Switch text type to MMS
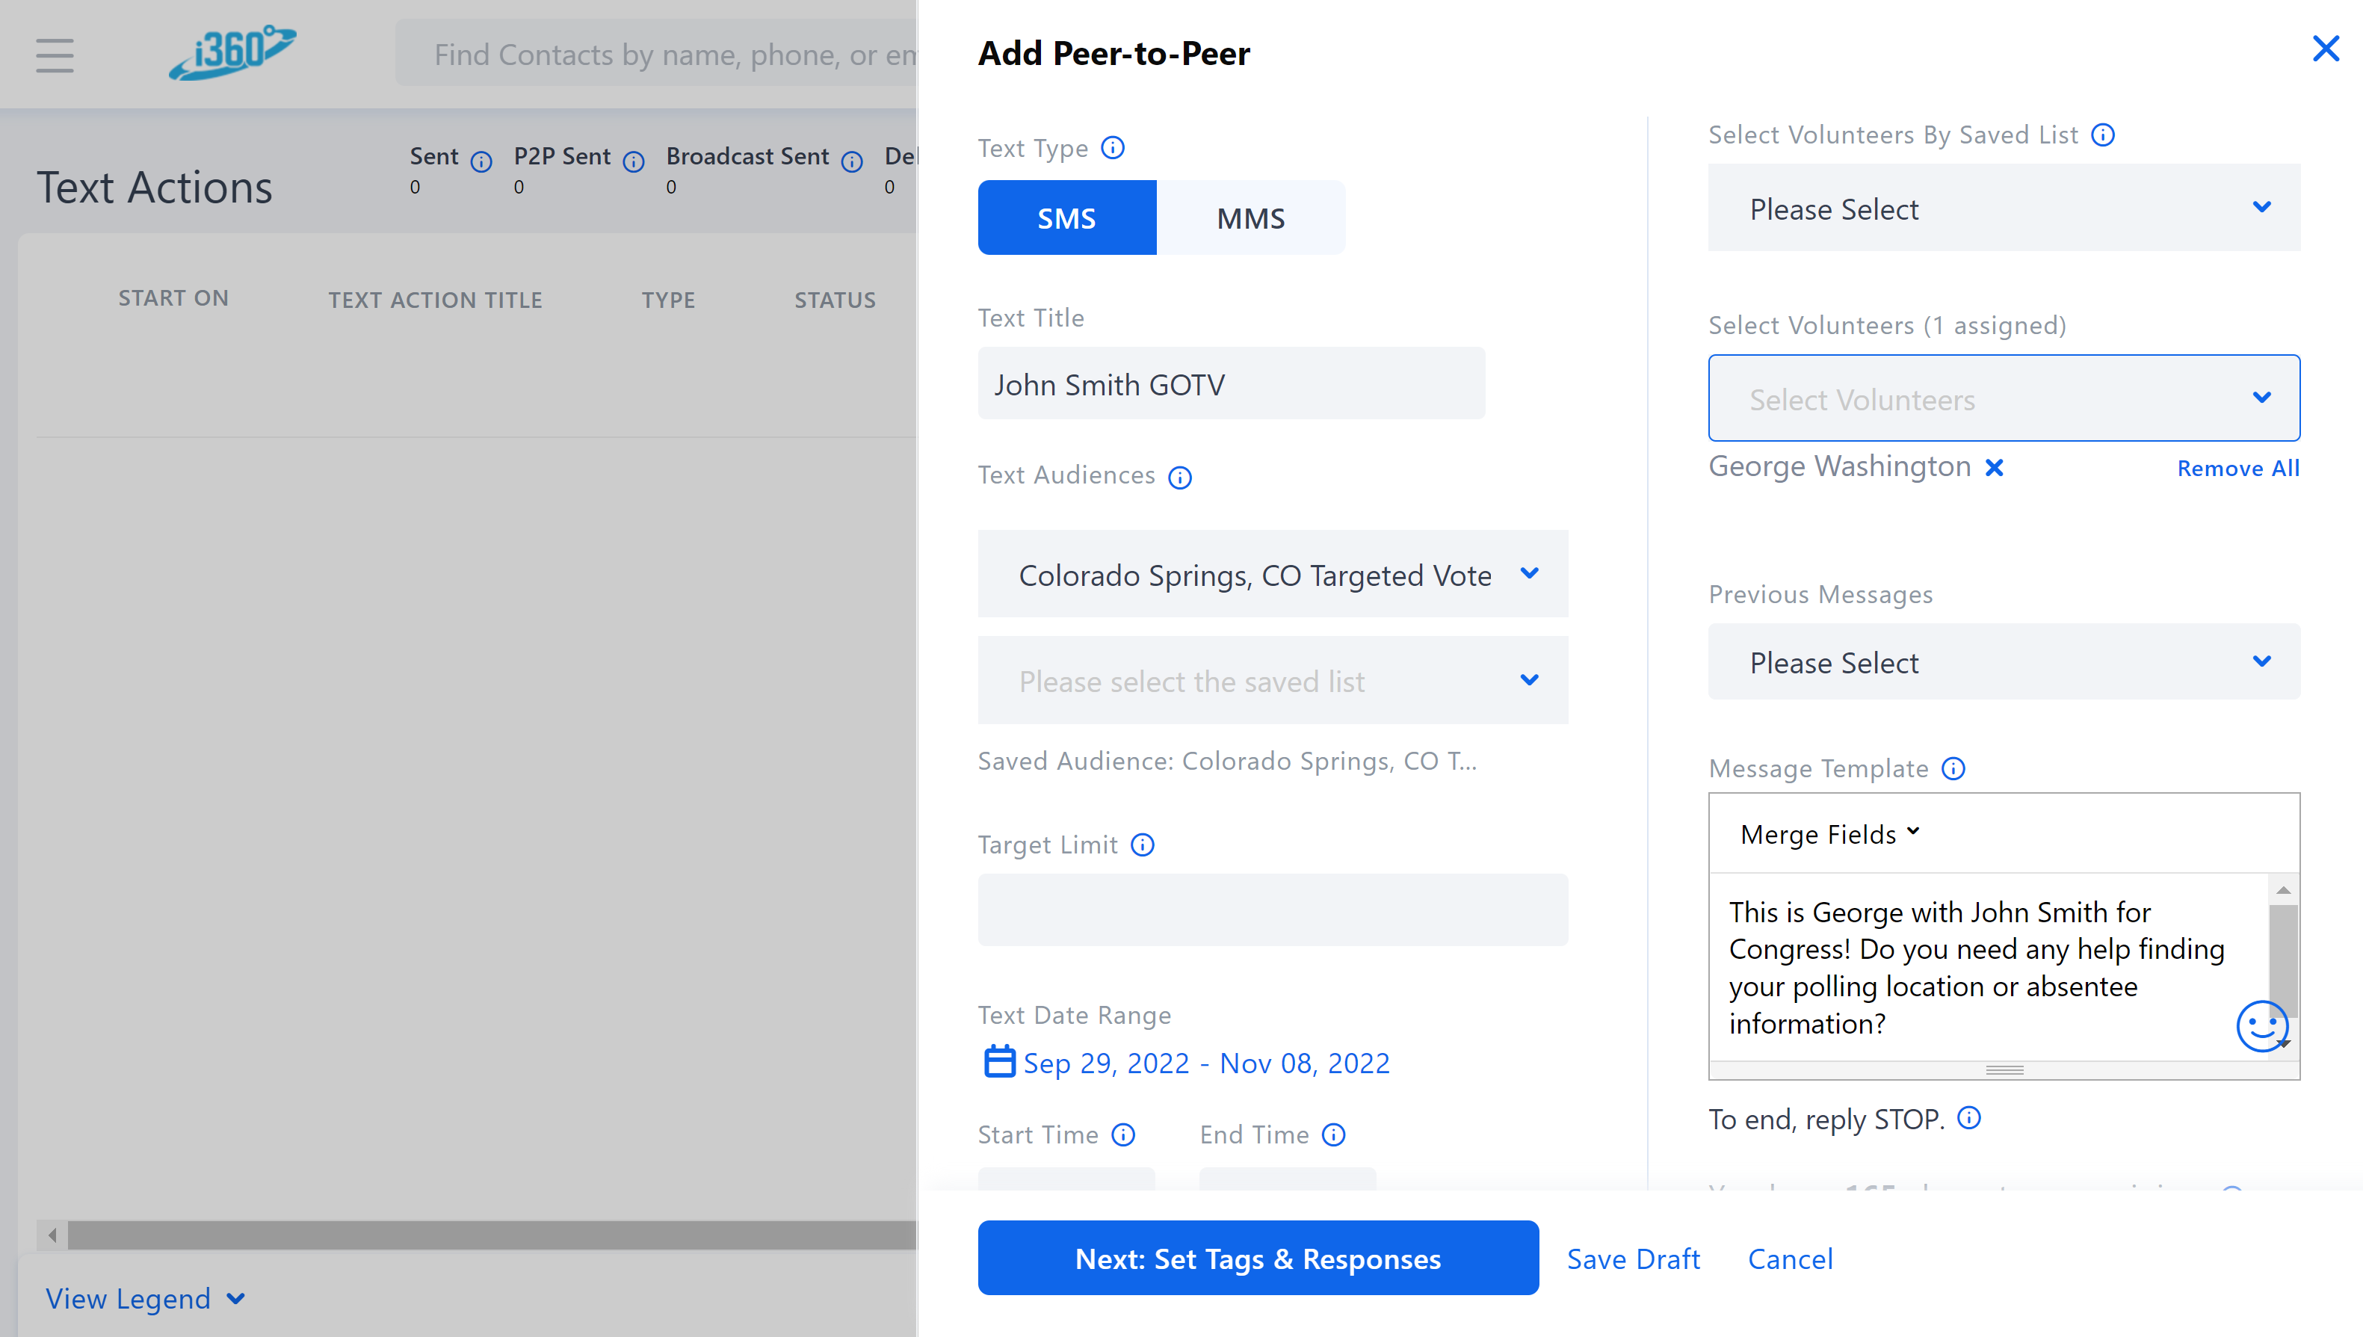 point(1250,217)
